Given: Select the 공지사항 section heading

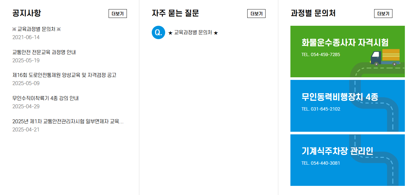Looking at the screenshot, I should pos(26,13).
